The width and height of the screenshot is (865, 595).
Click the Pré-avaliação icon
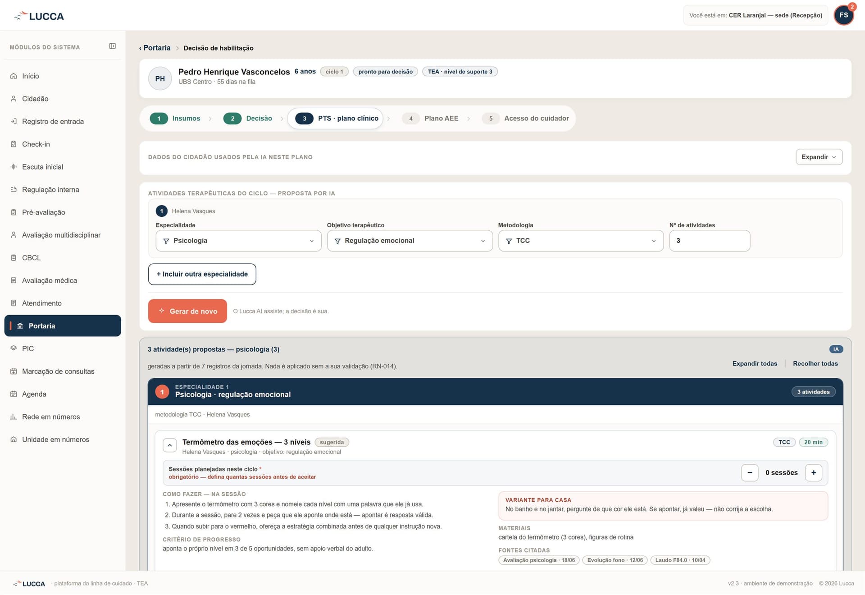[x=14, y=212]
